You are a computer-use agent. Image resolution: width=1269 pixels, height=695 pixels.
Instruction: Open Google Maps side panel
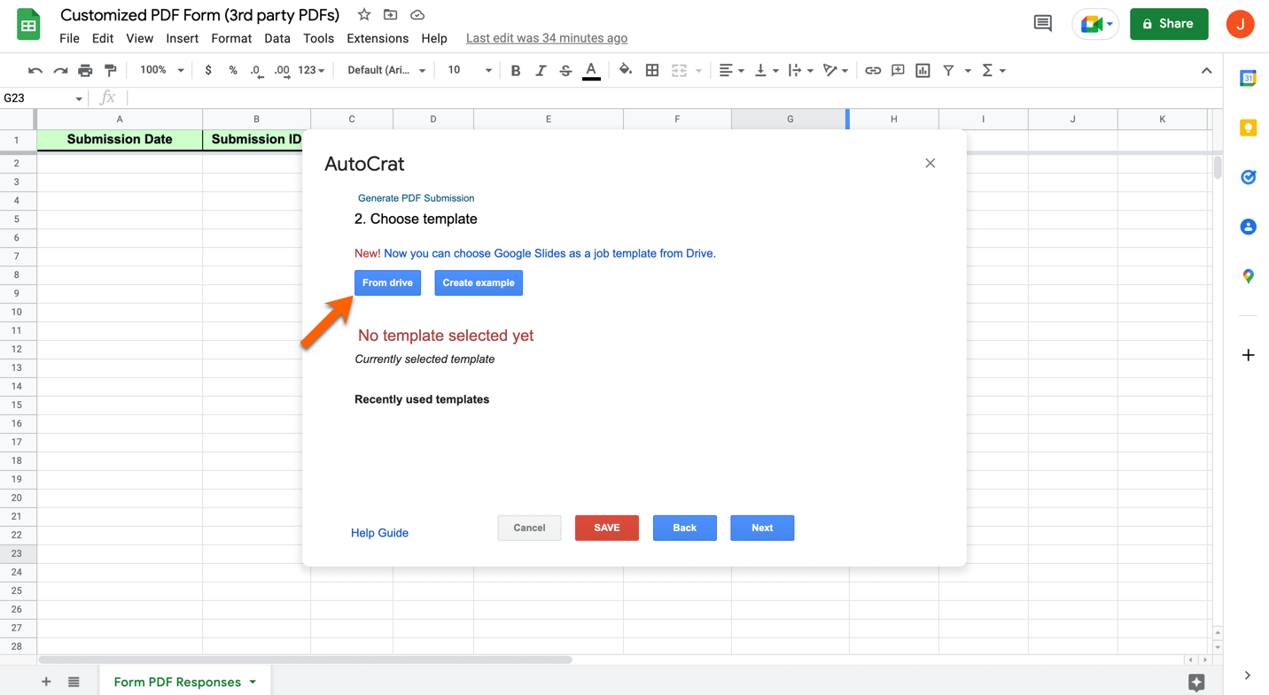pyautogui.click(x=1248, y=276)
